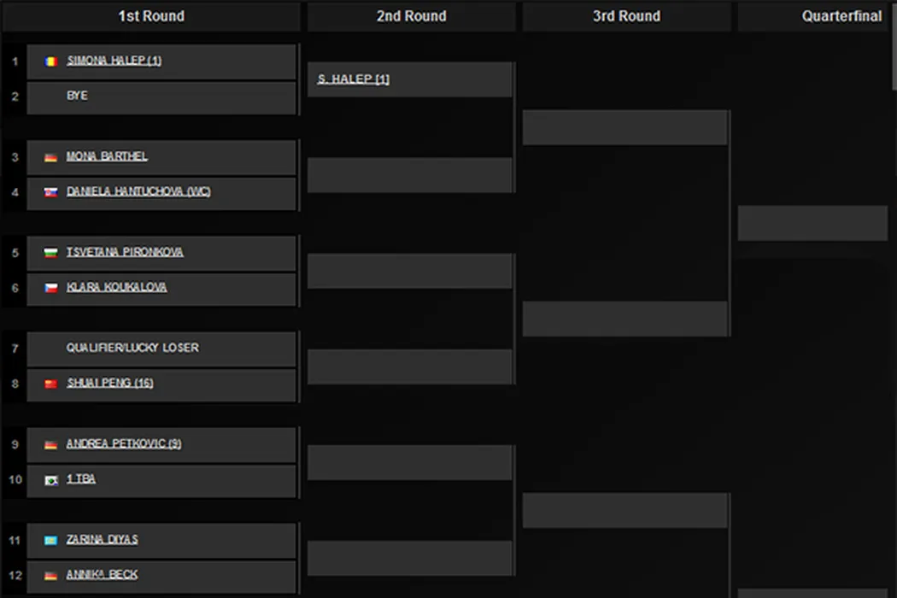Click the Bulgarian flag beside Tsvetana Pironkova
The width and height of the screenshot is (897, 598).
coord(50,253)
